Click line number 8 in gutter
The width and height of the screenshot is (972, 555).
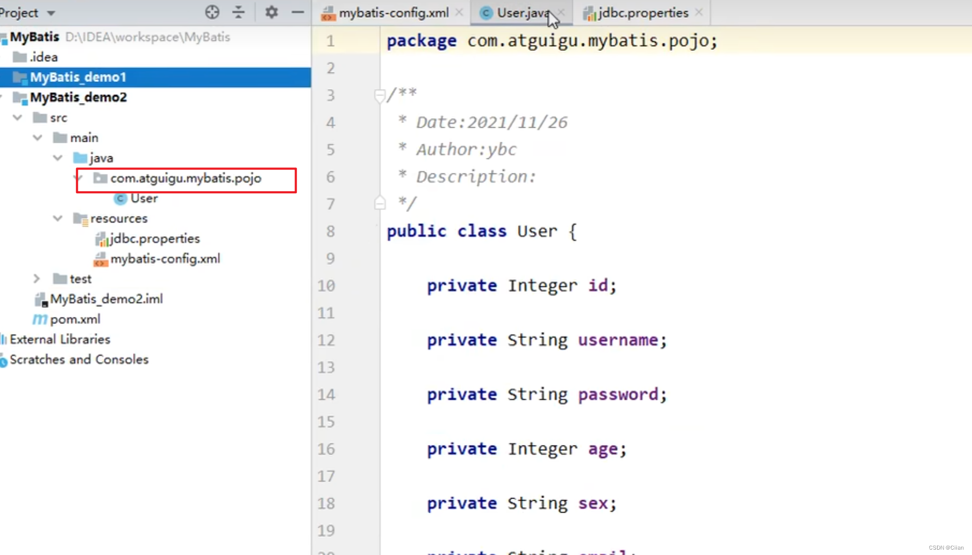point(330,231)
